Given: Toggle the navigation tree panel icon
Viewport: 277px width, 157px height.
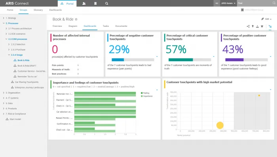Looking at the screenshot, I should pyautogui.click(x=270, y=26).
